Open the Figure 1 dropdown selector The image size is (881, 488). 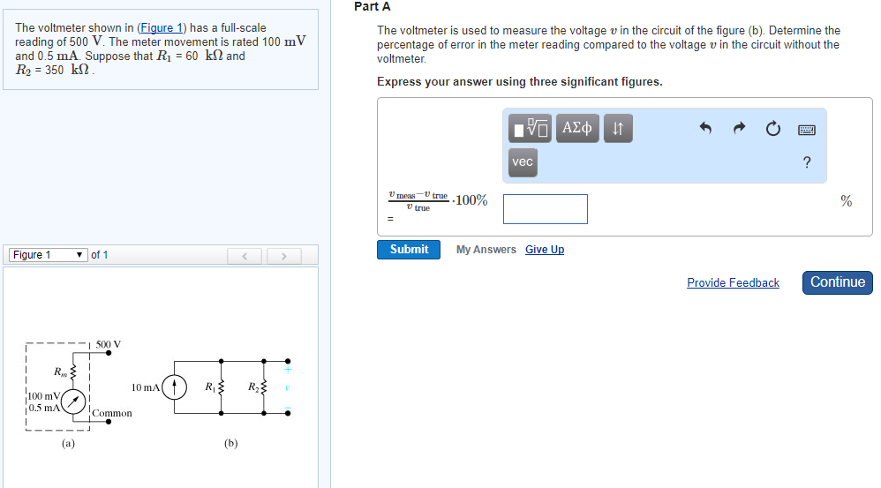coord(48,255)
